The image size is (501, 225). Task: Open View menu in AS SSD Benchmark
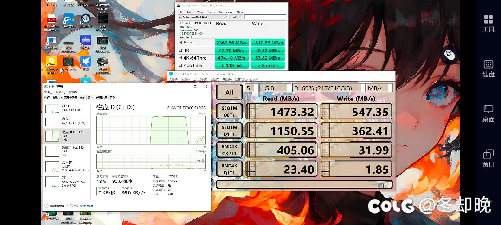[x=200, y=12]
